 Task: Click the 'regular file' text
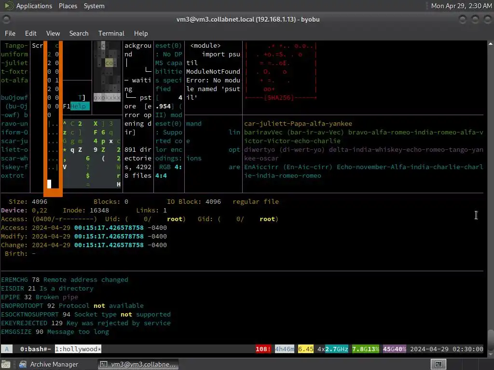click(x=256, y=201)
